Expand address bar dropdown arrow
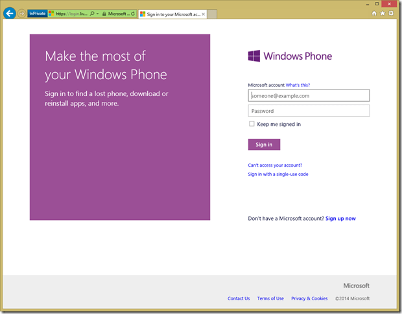 [x=98, y=14]
